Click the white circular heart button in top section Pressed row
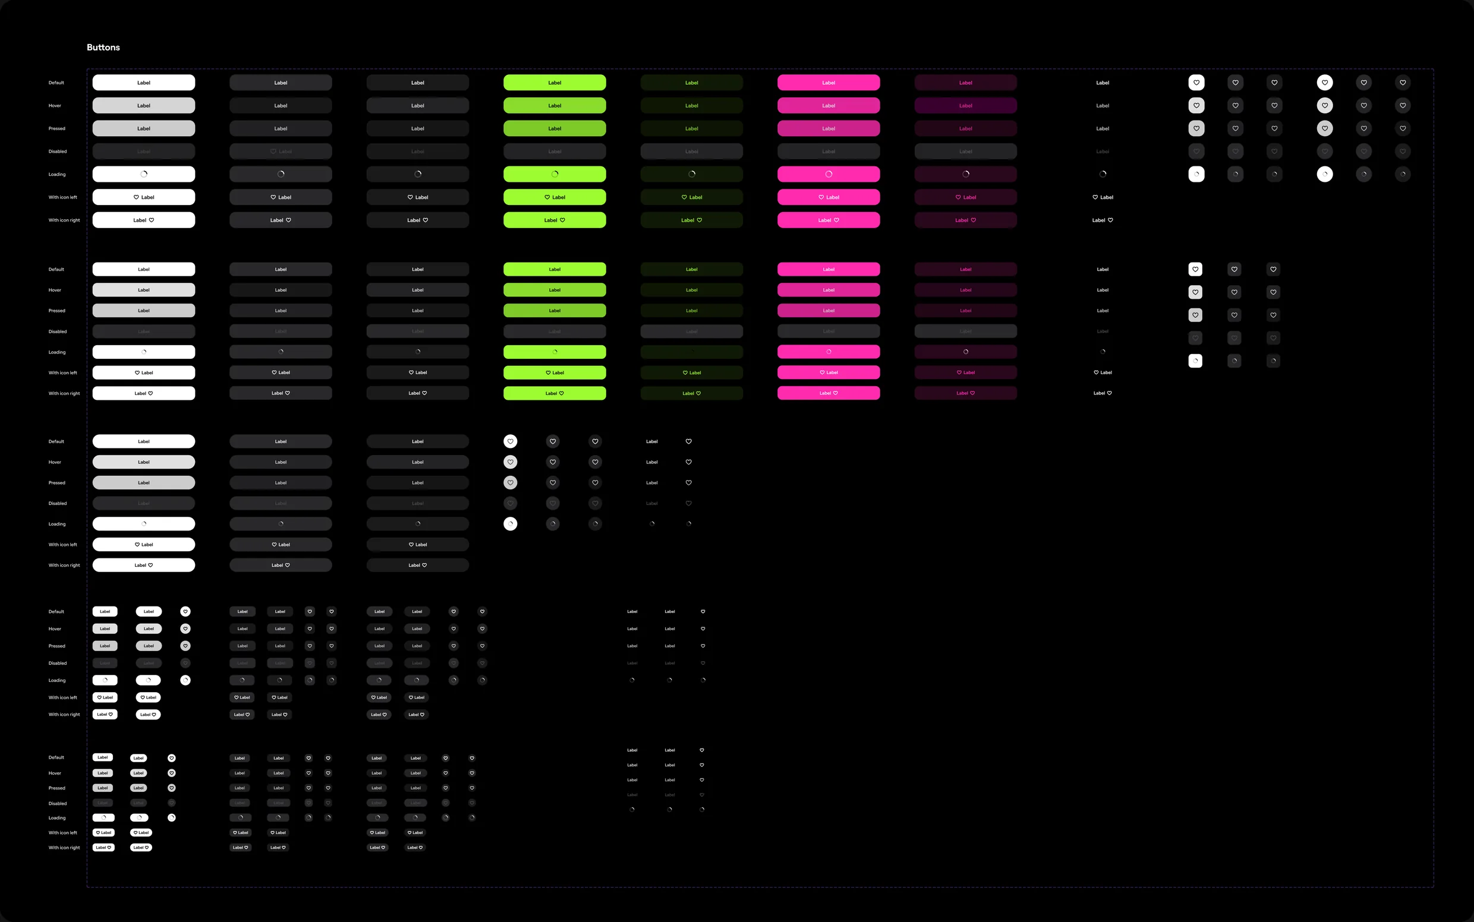This screenshot has width=1474, height=922. 1325,129
